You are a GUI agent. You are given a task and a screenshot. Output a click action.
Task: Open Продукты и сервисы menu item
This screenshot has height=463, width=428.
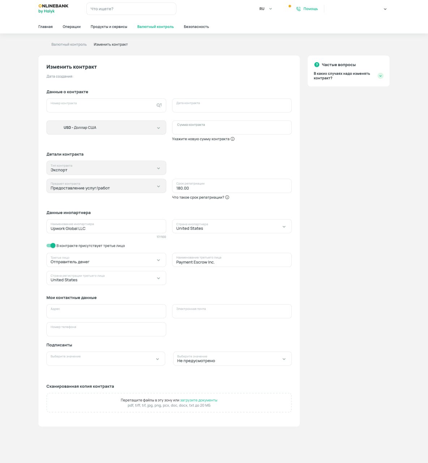pyautogui.click(x=109, y=27)
